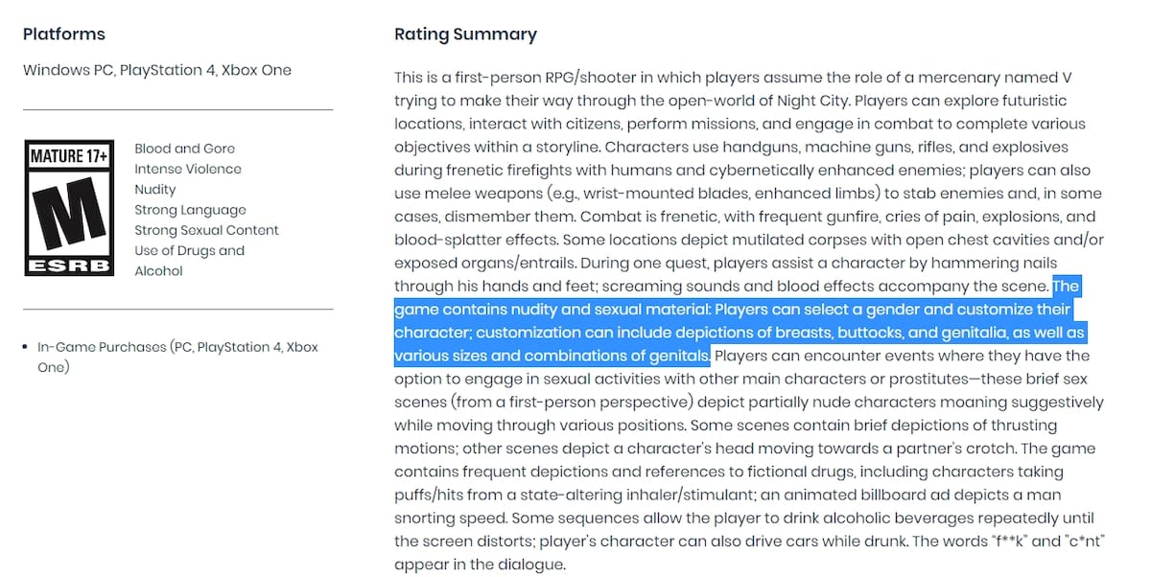The height and width of the screenshot is (577, 1151).
Task: Click the words 'Night City' in summary
Action: tap(810, 101)
